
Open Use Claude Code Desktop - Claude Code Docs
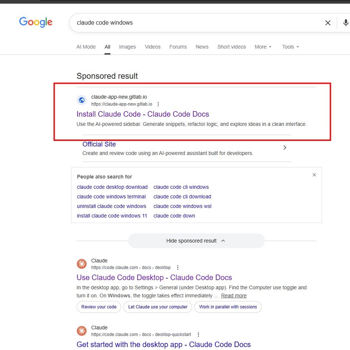pyautogui.click(x=154, y=277)
